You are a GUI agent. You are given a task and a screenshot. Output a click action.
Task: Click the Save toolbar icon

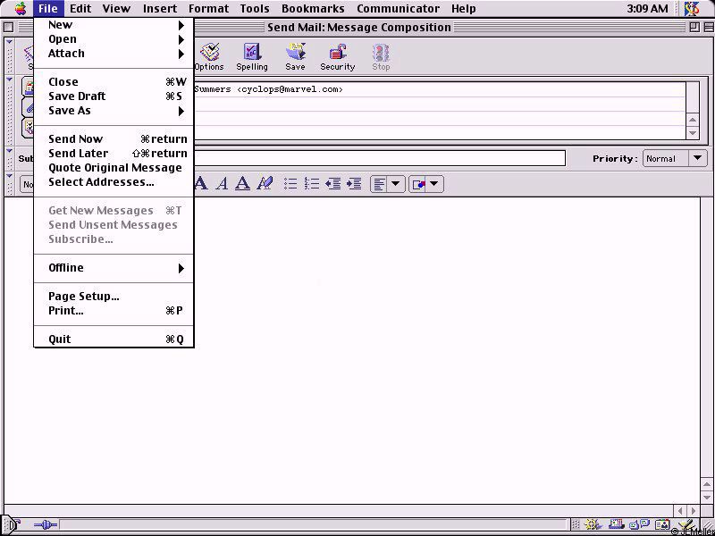click(x=295, y=57)
